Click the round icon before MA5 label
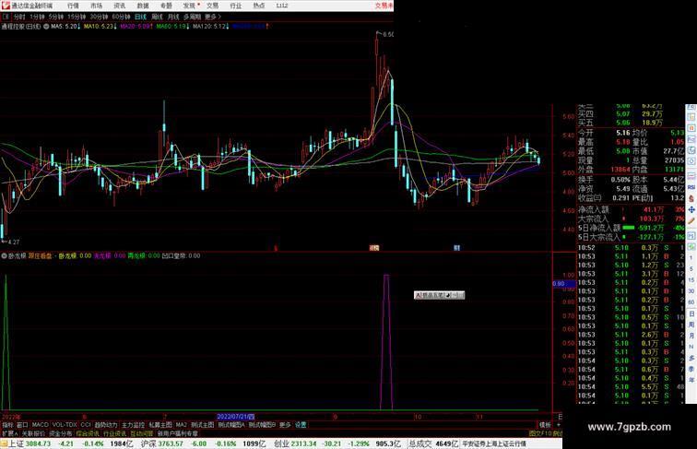The image size is (697, 449). (46, 27)
